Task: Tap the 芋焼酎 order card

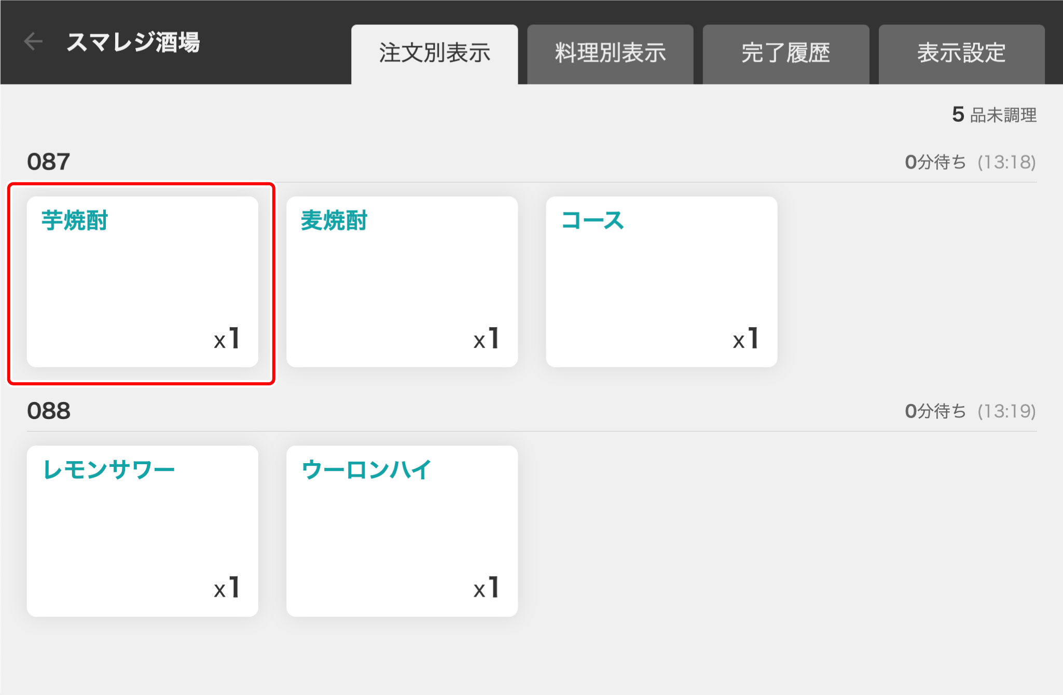Action: click(142, 281)
